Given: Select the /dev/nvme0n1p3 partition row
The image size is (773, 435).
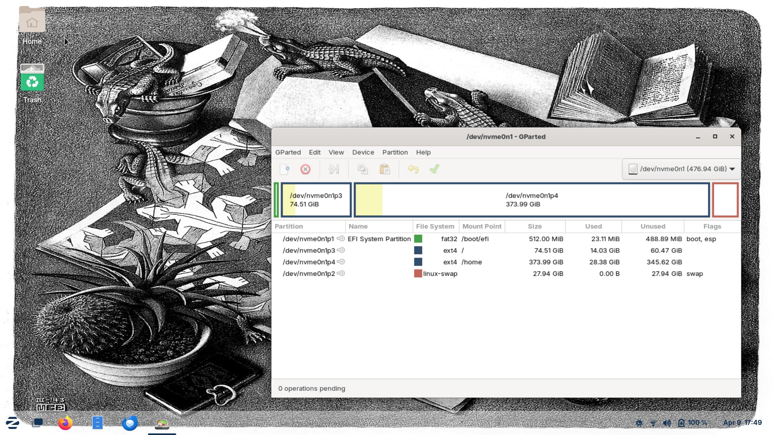Looking at the screenshot, I should (506, 251).
